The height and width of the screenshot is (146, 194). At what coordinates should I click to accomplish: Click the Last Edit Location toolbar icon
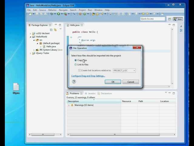[x=143, y=14]
